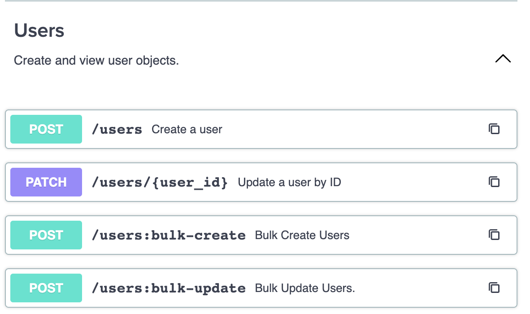This screenshot has height=314, width=530.
Task: Expand the Bulk Create Users operation
Action: click(x=261, y=235)
